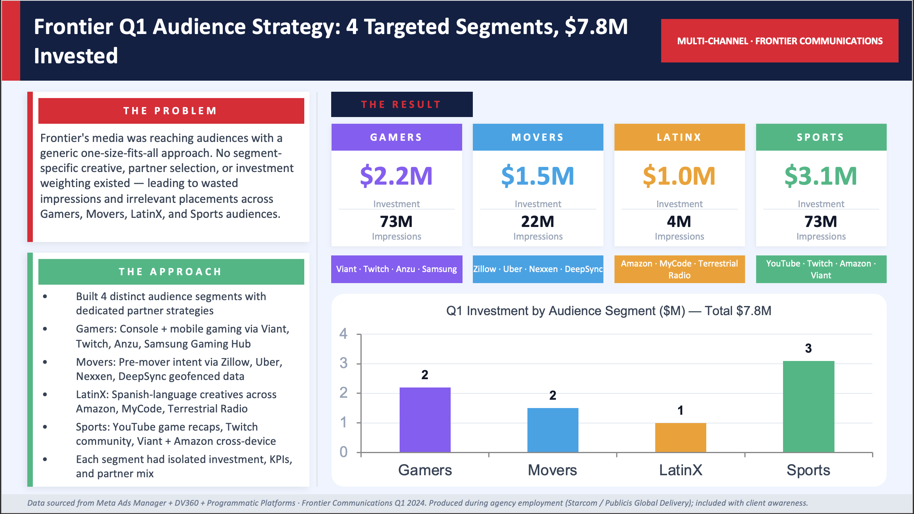
Task: Click the data label 3 above Sports bar
Action: 808,348
